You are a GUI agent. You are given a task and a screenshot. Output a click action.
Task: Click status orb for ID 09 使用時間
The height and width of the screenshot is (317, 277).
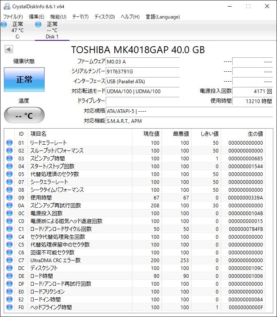[9, 197]
